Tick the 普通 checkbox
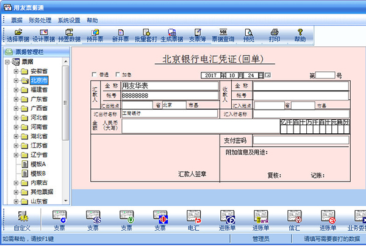 click(95, 74)
